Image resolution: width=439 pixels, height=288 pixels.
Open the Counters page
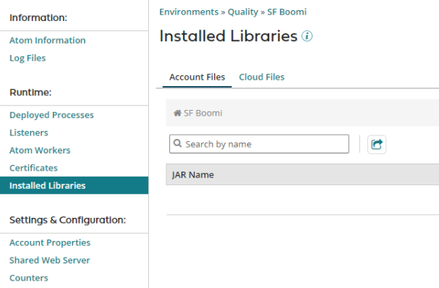click(29, 278)
